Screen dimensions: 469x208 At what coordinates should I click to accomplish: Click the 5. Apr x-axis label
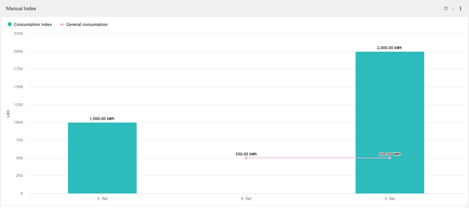pyautogui.click(x=390, y=198)
